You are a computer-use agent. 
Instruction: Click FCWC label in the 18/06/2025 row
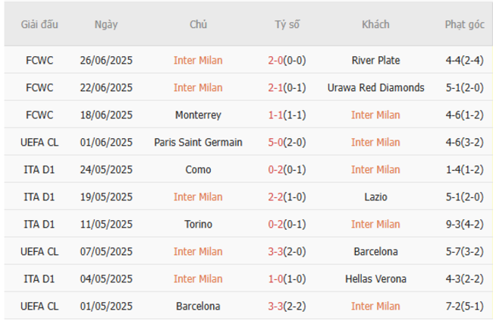[39, 115]
